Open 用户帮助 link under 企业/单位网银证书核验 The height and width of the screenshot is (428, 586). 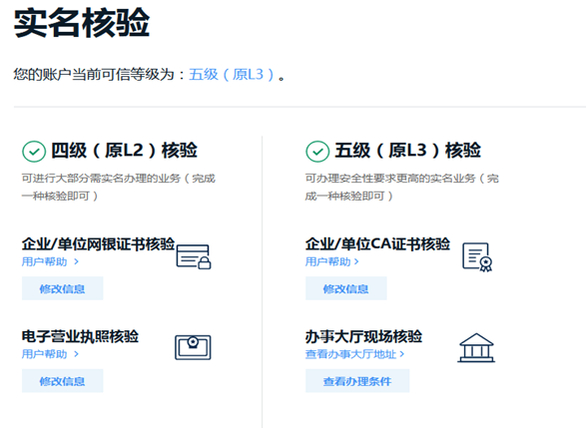[45, 261]
